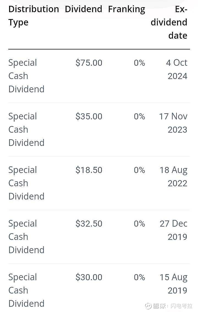Open the 15 Aug 2019 ex-dividend date
The image size is (198, 312).
[x=173, y=284]
